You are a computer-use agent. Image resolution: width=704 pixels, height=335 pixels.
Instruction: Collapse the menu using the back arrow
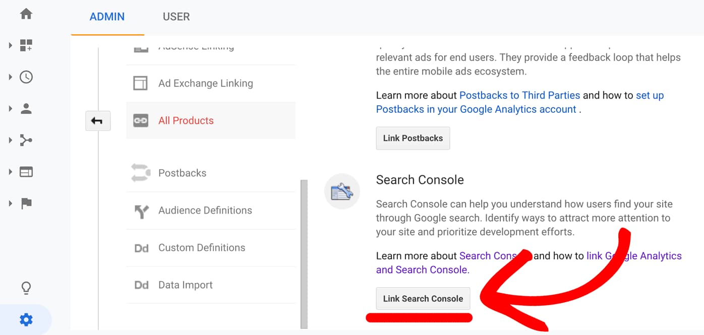(x=98, y=121)
